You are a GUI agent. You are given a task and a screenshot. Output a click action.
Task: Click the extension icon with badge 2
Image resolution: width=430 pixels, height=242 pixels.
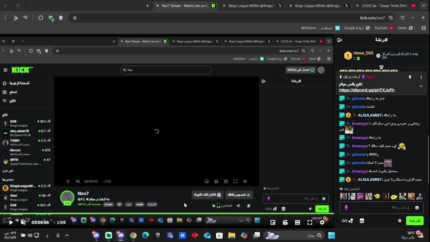click(x=51, y=18)
